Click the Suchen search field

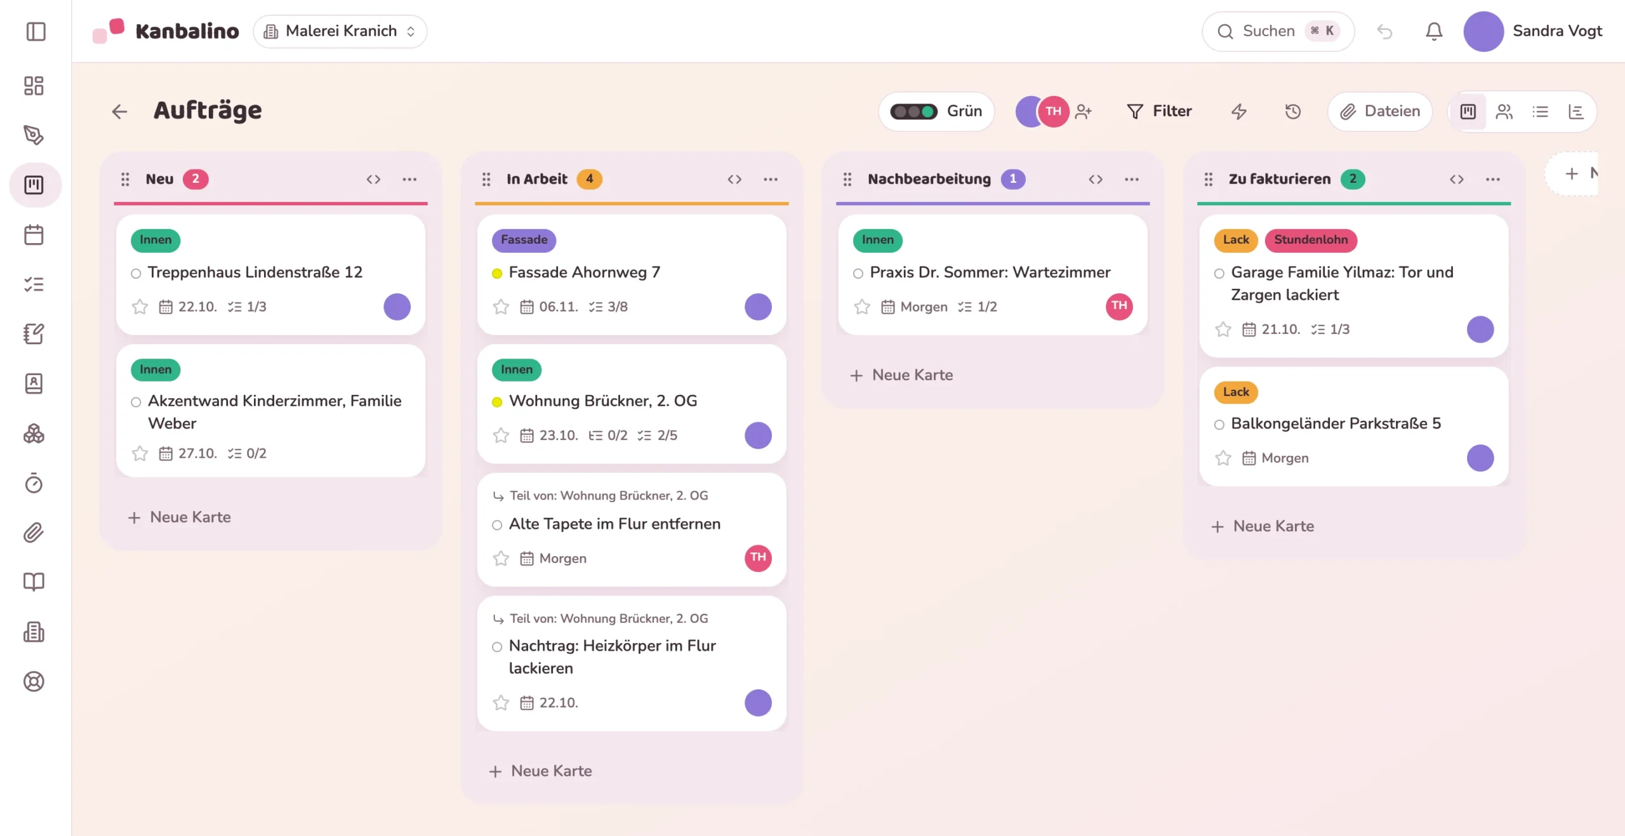1278,31
